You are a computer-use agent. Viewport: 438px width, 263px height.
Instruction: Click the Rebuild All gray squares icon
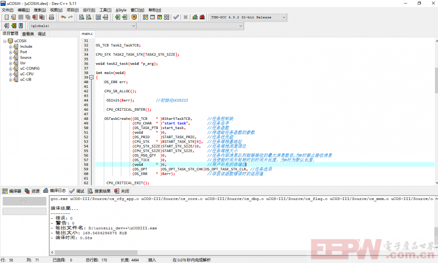point(167,18)
